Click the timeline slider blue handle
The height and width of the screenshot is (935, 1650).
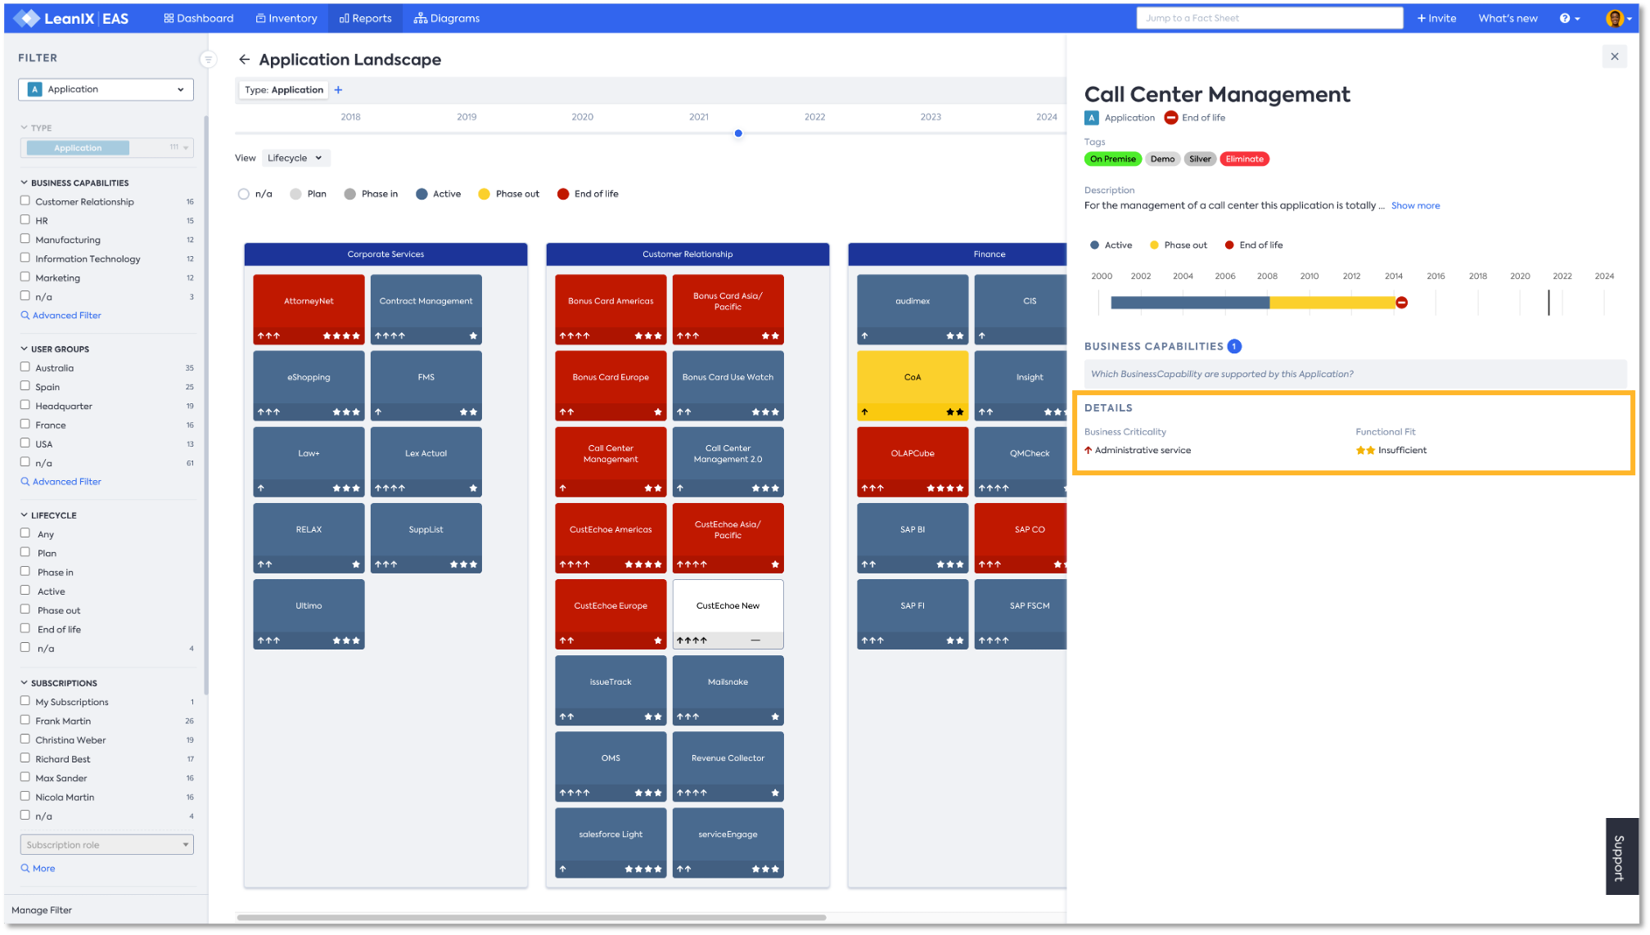738,133
